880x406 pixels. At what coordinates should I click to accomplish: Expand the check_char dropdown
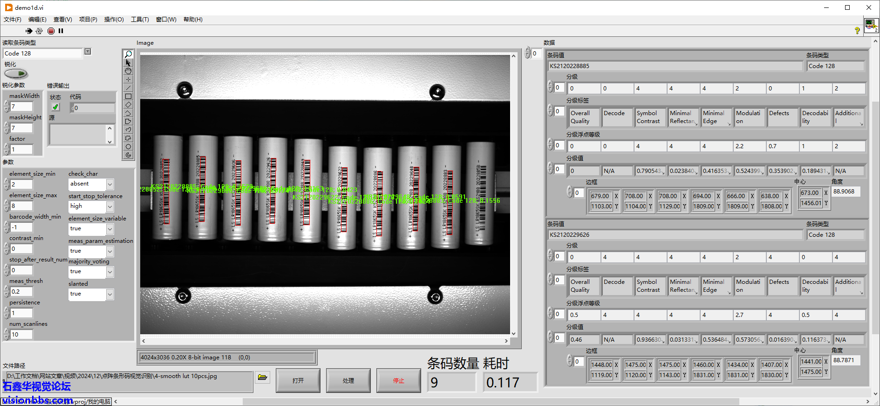[110, 185]
